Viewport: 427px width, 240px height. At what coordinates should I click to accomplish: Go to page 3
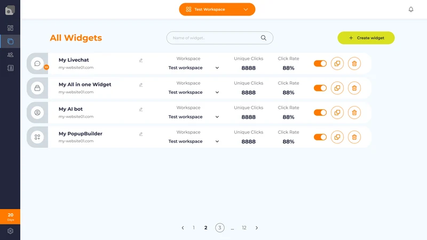220,228
